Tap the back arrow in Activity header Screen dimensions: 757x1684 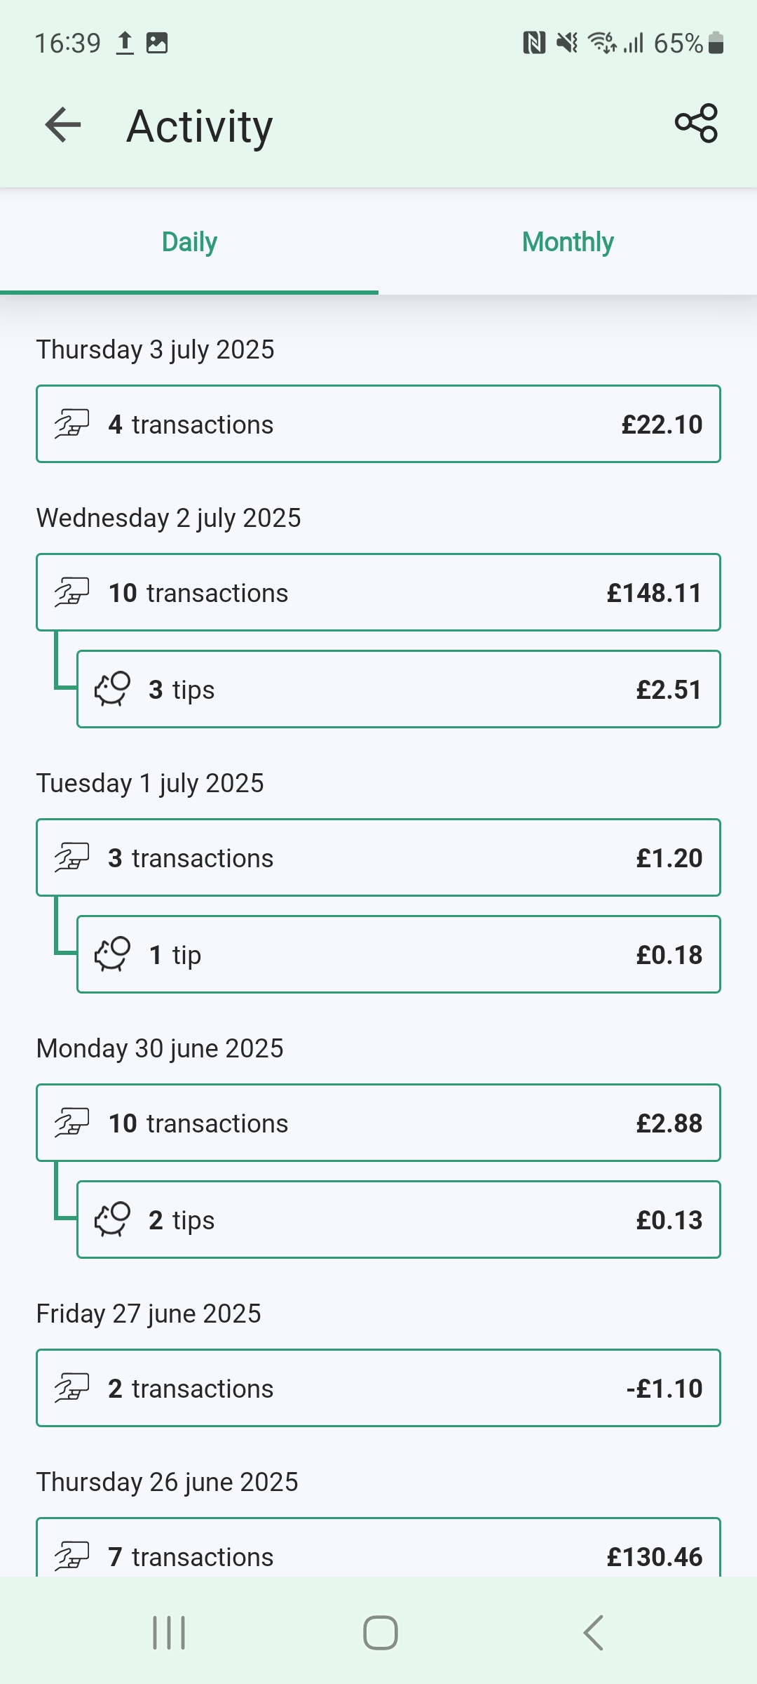(x=63, y=125)
